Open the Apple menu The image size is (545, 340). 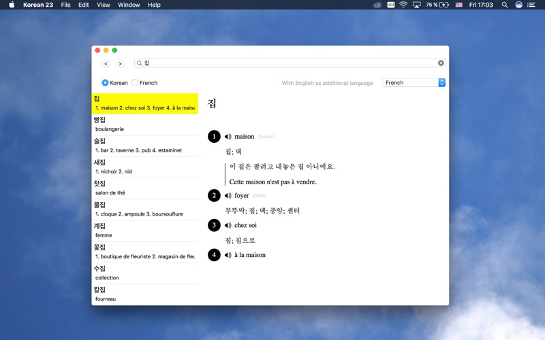click(x=12, y=5)
